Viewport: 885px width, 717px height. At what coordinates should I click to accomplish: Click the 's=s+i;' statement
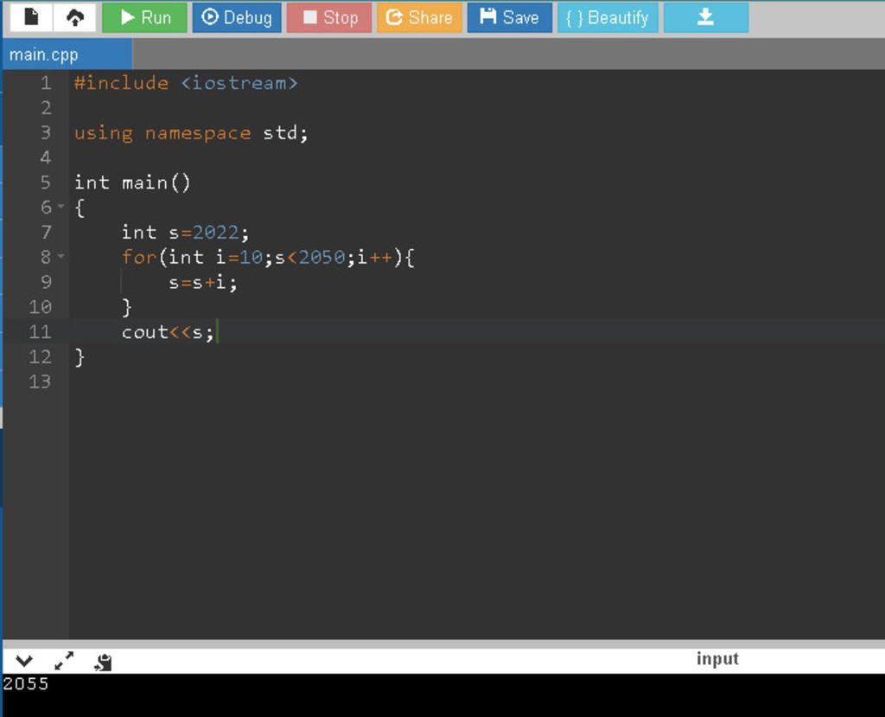[203, 282]
